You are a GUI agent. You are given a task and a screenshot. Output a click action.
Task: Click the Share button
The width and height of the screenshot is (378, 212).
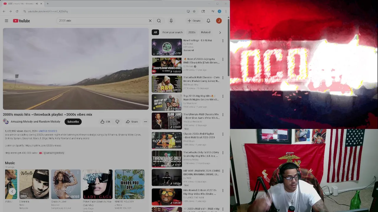tap(132, 122)
